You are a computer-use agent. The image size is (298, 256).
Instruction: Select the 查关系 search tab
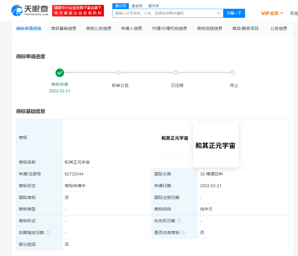(x=154, y=6)
